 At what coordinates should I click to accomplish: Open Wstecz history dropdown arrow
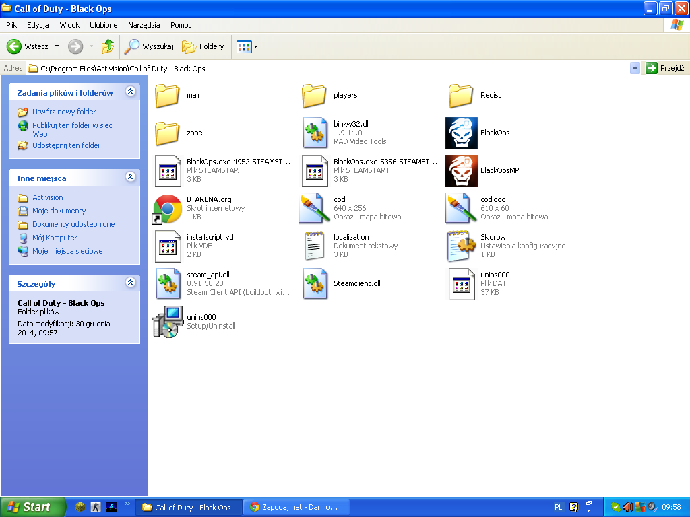[x=57, y=46]
